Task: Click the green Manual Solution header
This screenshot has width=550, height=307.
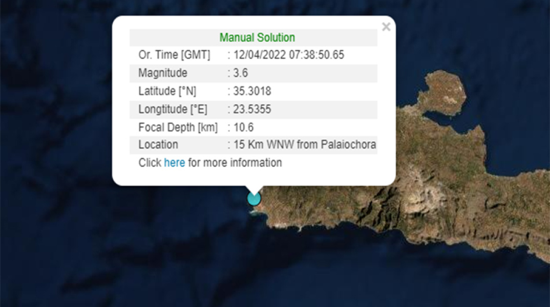Action: coord(257,38)
